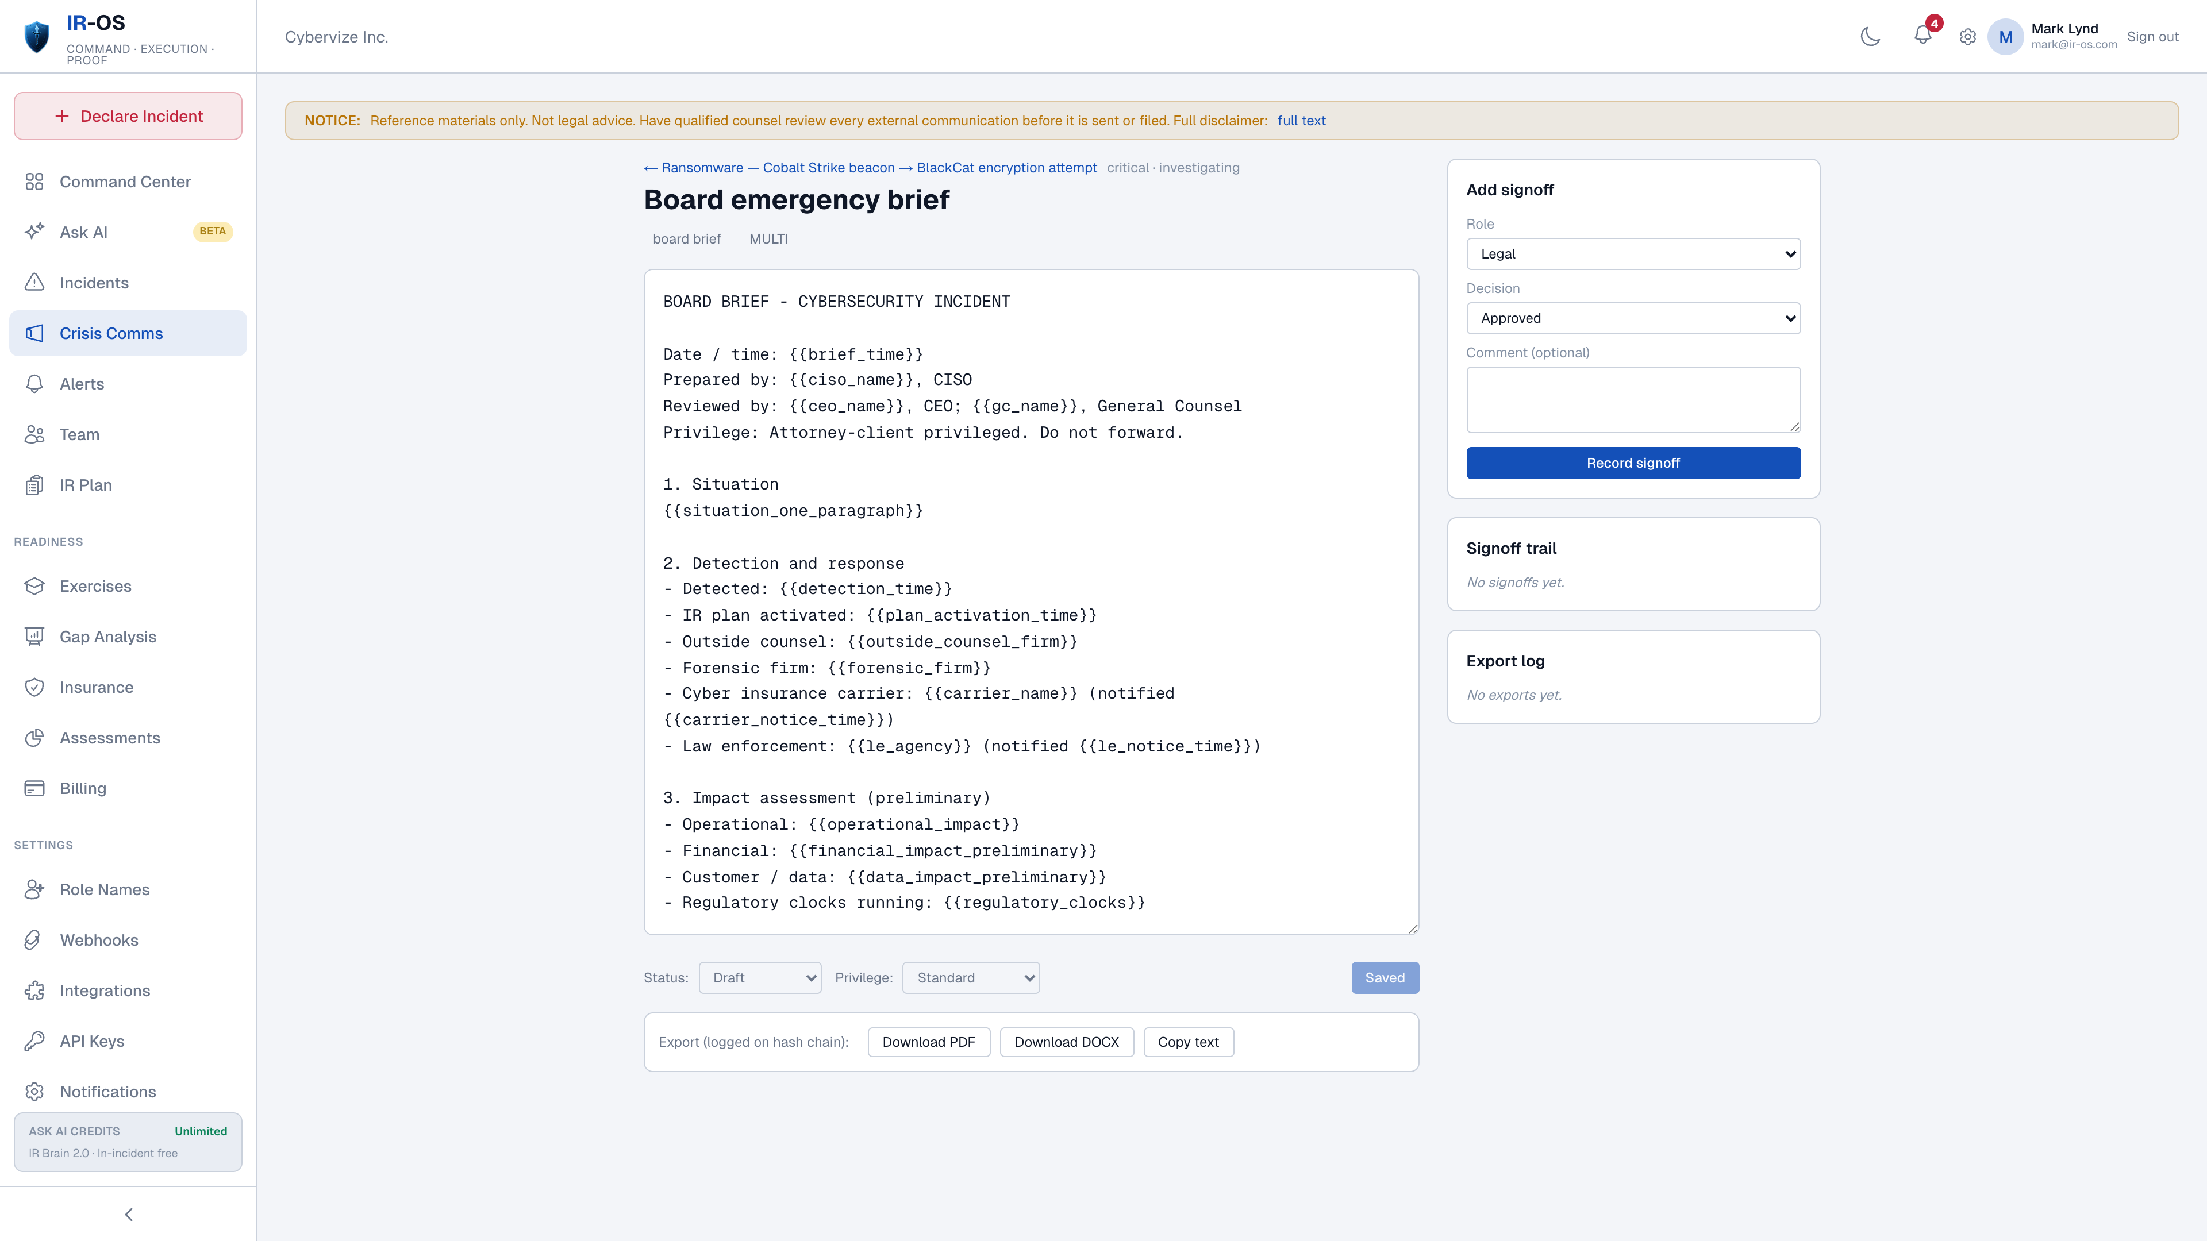The height and width of the screenshot is (1241, 2207).
Task: Select Crisis Comms in sidebar
Action: tap(128, 333)
